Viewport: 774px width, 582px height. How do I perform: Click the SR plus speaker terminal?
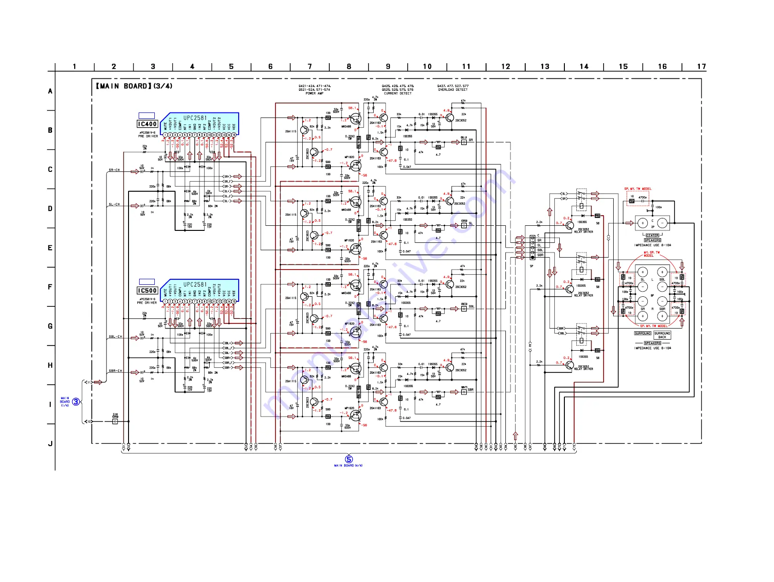642,316
